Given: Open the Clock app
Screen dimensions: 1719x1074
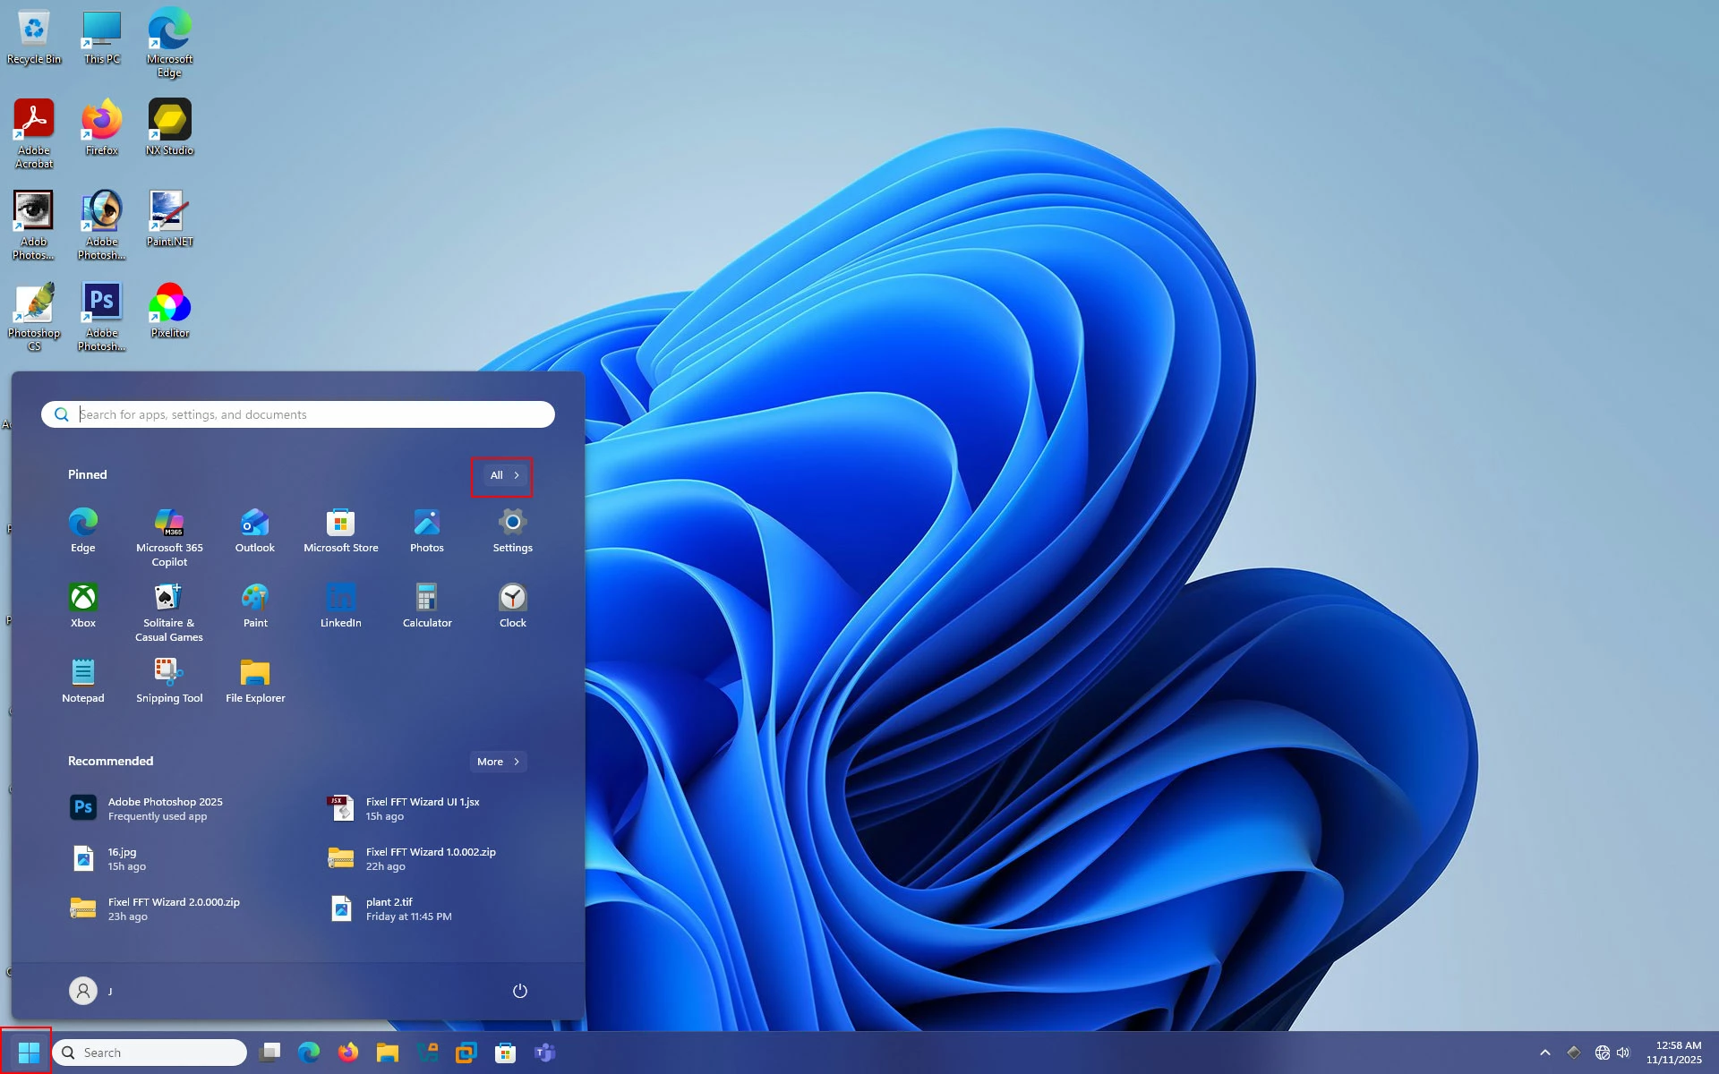Looking at the screenshot, I should coord(512,606).
